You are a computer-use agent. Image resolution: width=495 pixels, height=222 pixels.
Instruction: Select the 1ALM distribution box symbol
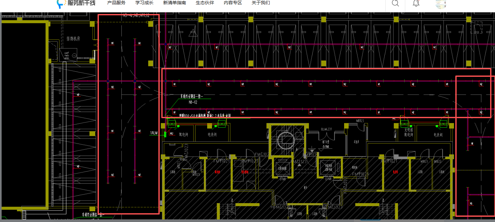[165, 133]
